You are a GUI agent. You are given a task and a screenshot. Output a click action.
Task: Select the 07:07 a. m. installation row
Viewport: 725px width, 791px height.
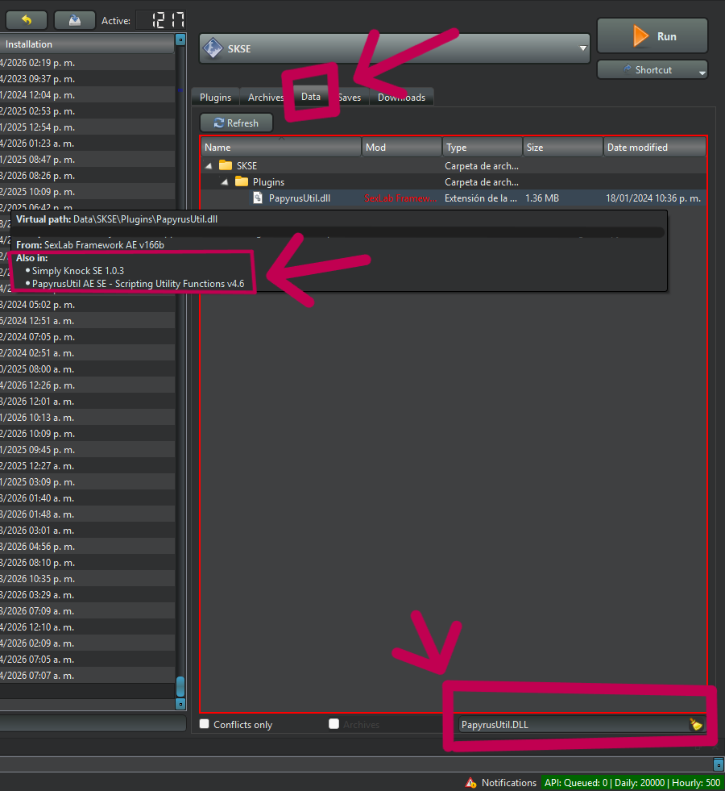click(x=87, y=676)
